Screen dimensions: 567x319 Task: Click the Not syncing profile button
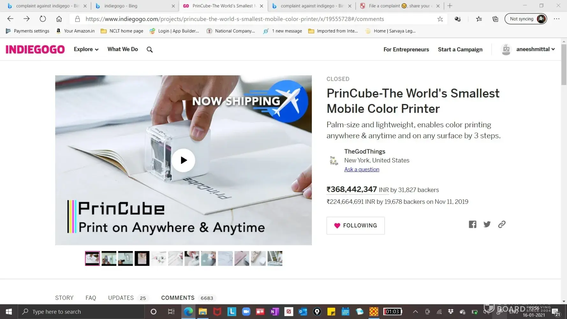point(526,19)
